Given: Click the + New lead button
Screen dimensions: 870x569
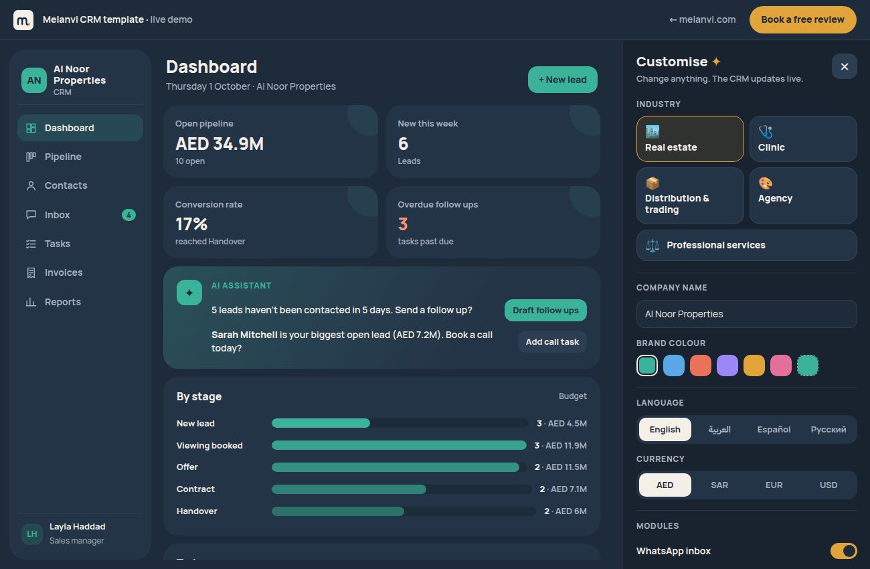Looking at the screenshot, I should [563, 80].
